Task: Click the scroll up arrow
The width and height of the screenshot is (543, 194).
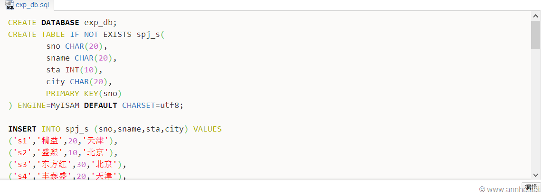Action: (535, 17)
